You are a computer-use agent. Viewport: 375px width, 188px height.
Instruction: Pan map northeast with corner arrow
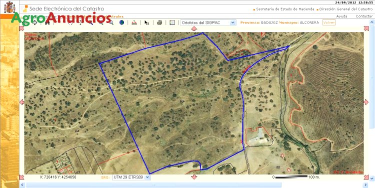[x=366, y=28]
